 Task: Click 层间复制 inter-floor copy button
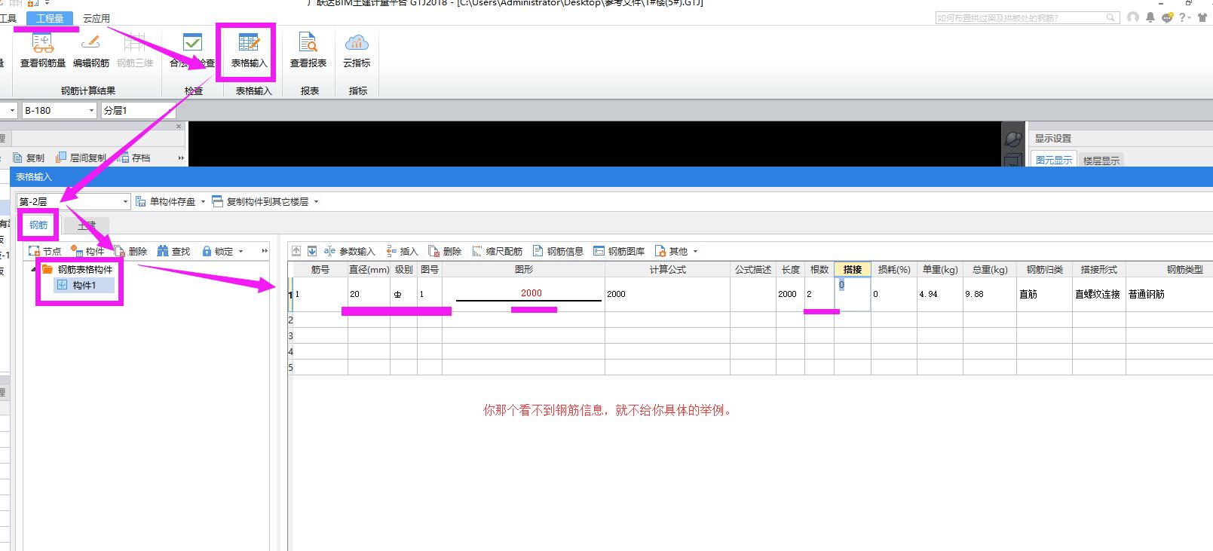[81, 158]
